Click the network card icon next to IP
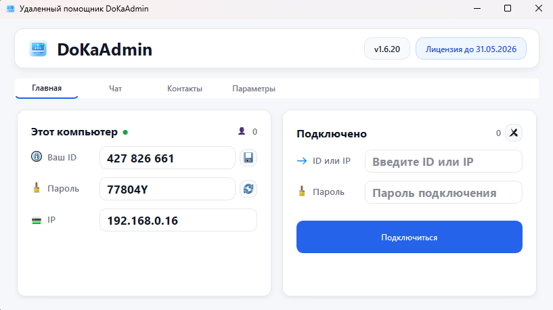The height and width of the screenshot is (310, 553). pyautogui.click(x=37, y=221)
